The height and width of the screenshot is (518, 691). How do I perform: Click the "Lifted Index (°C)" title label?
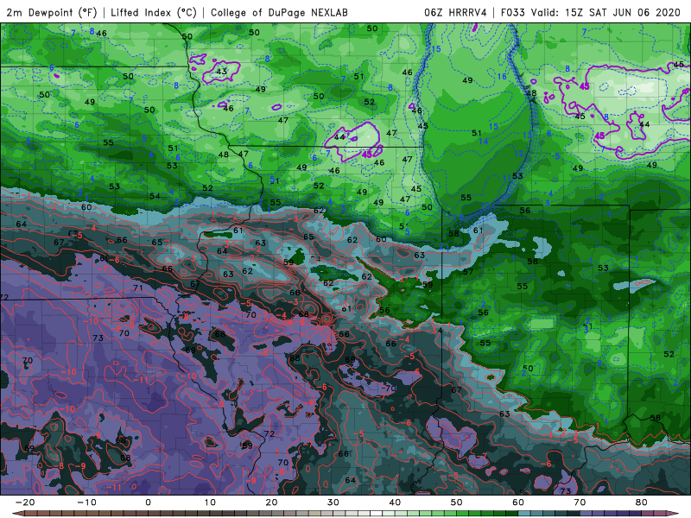click(154, 13)
